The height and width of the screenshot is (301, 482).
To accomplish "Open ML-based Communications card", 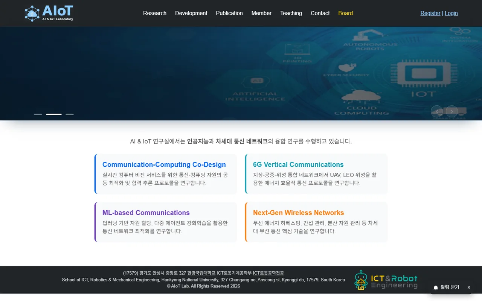I will coord(166,222).
